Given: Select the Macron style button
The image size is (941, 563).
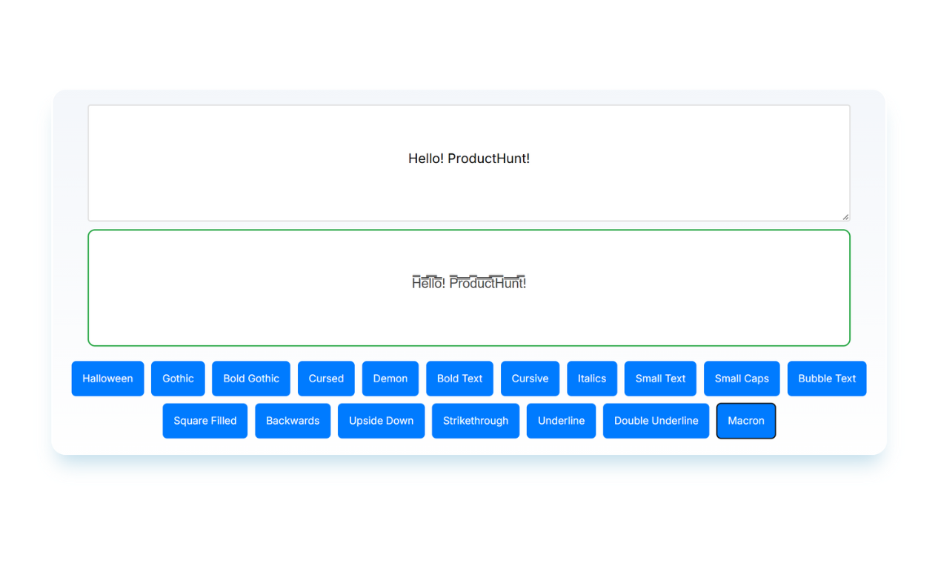Looking at the screenshot, I should [x=746, y=421].
